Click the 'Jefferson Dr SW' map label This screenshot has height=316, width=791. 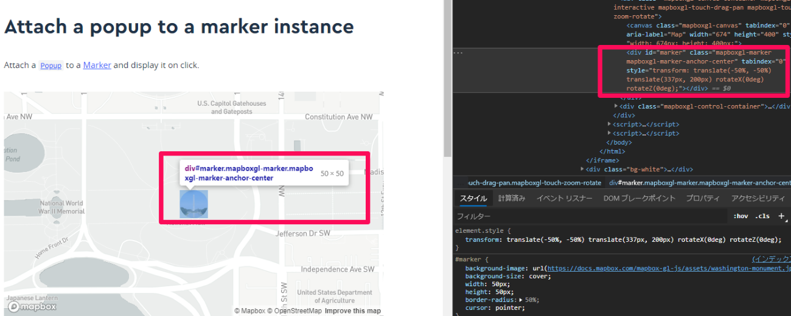tap(303, 233)
